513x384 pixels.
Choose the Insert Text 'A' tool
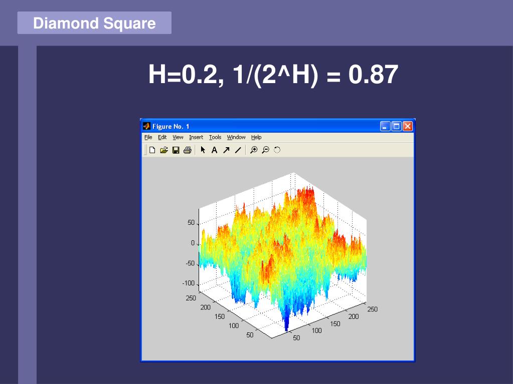214,150
